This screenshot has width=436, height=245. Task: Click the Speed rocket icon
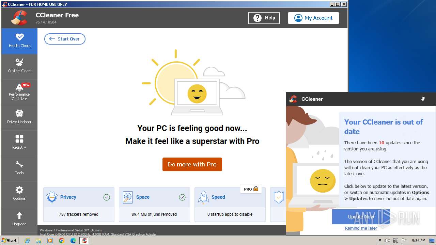(203, 197)
